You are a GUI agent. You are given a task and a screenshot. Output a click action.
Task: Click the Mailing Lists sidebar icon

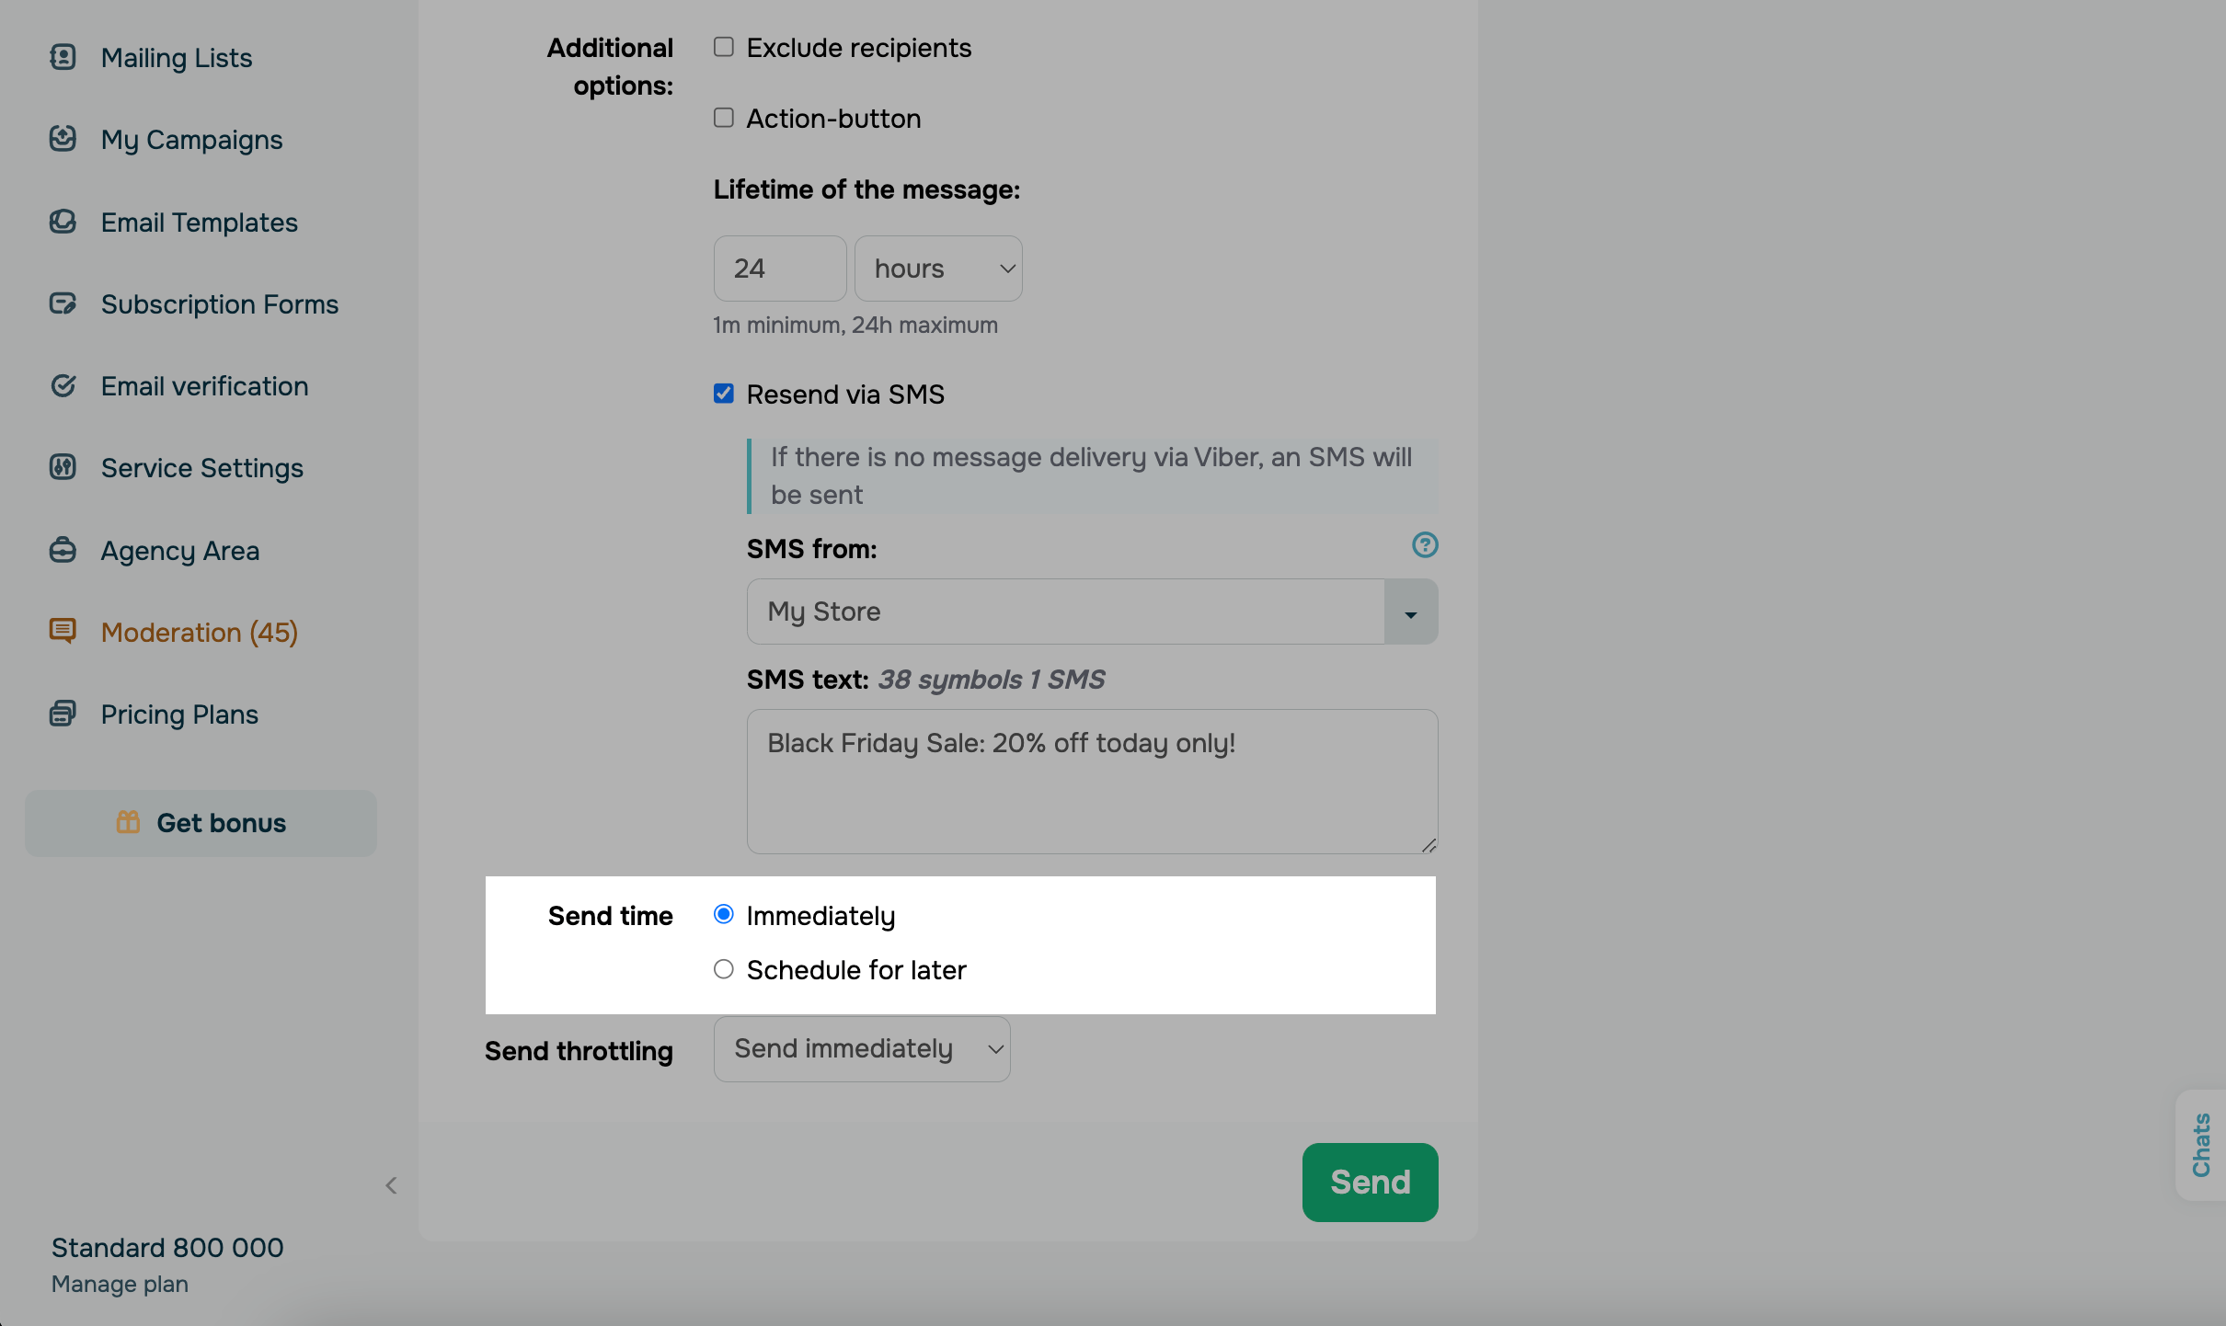click(63, 57)
